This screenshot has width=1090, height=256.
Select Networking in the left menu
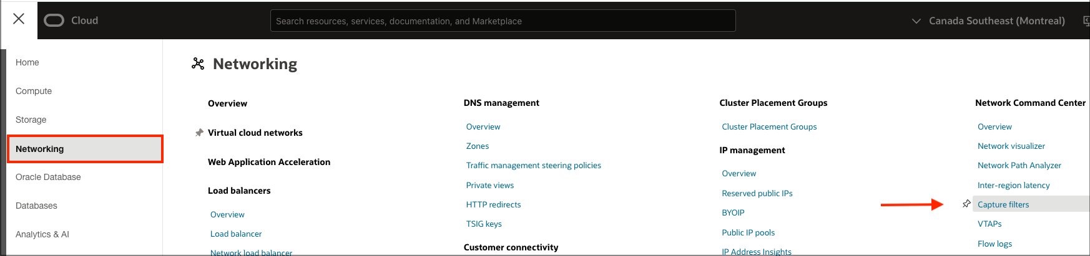click(85, 149)
